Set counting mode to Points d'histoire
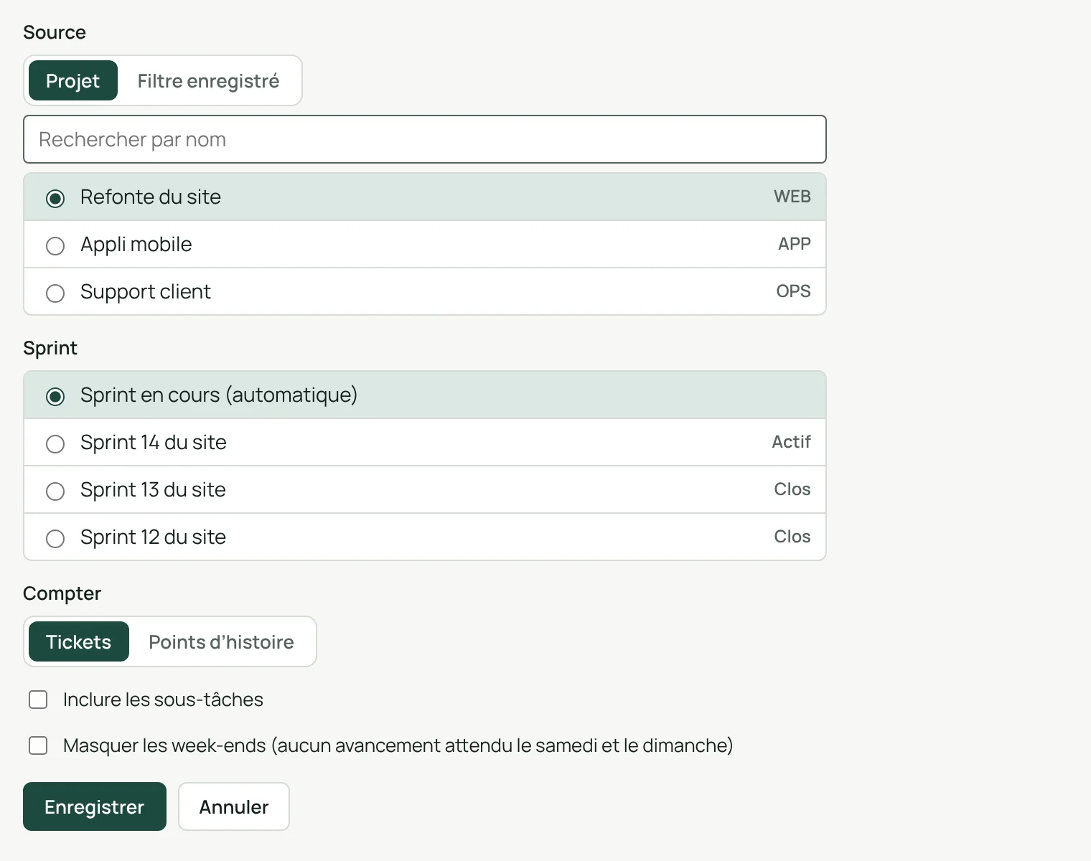The height and width of the screenshot is (861, 1091). tap(221, 641)
